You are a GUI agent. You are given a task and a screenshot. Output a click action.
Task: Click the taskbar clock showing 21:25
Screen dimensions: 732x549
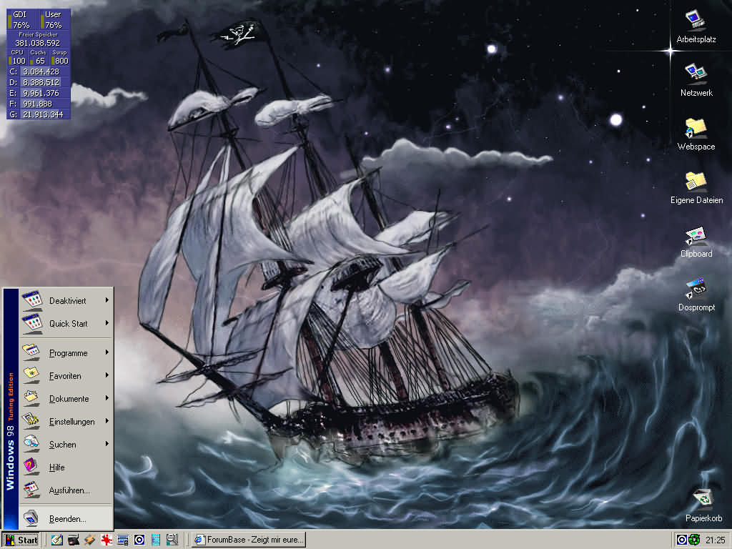[x=715, y=540]
